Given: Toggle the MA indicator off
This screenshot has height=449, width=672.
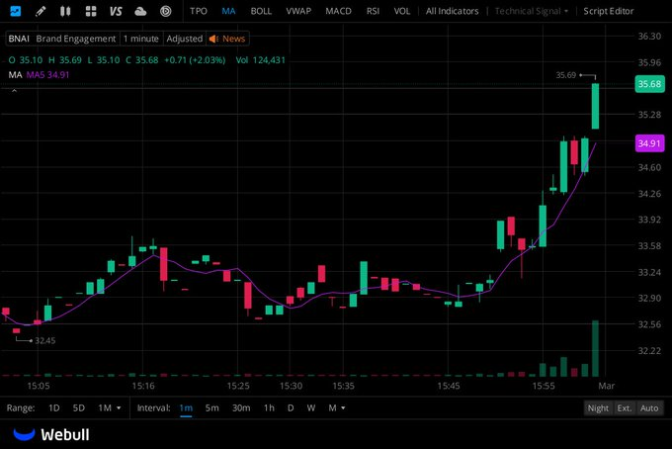Looking at the screenshot, I should click(228, 11).
